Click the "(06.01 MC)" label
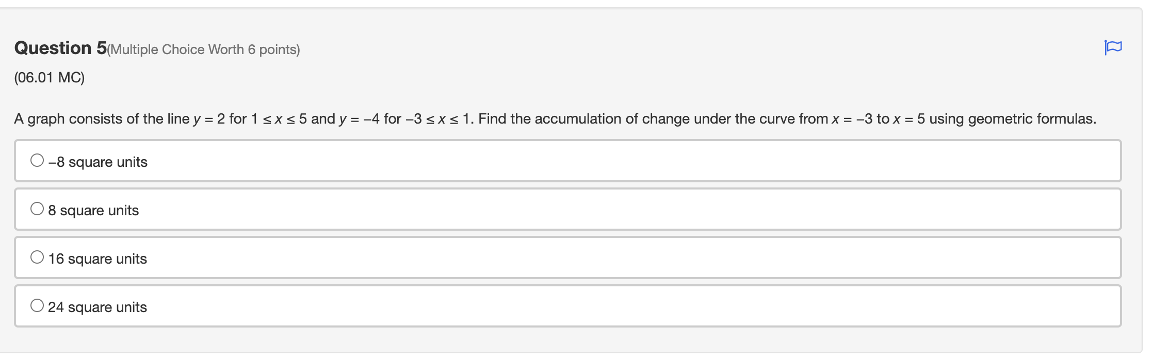Image resolution: width=1152 pixels, height=361 pixels. pos(49,78)
